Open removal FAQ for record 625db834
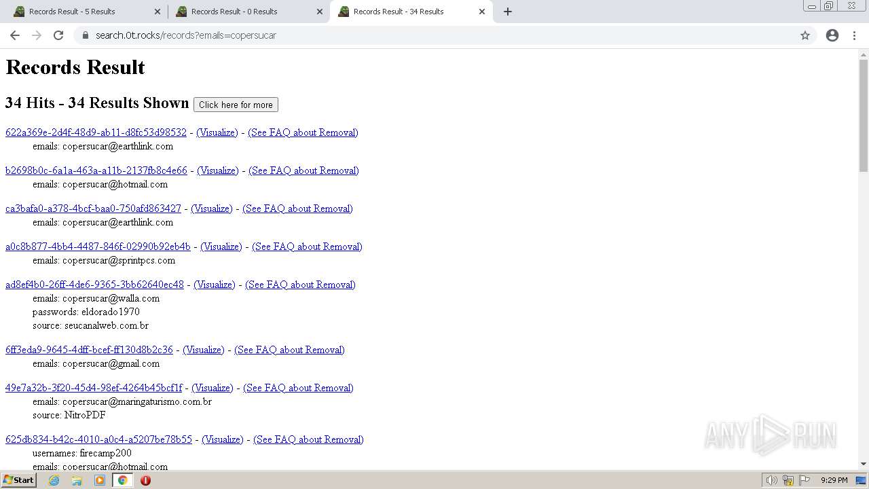Screen dimensions: 869x489 [308, 439]
